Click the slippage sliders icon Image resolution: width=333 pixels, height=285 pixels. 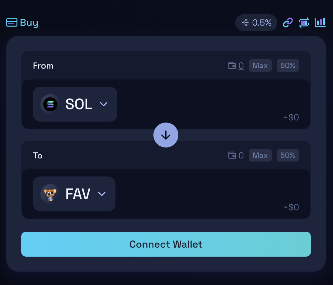point(245,22)
